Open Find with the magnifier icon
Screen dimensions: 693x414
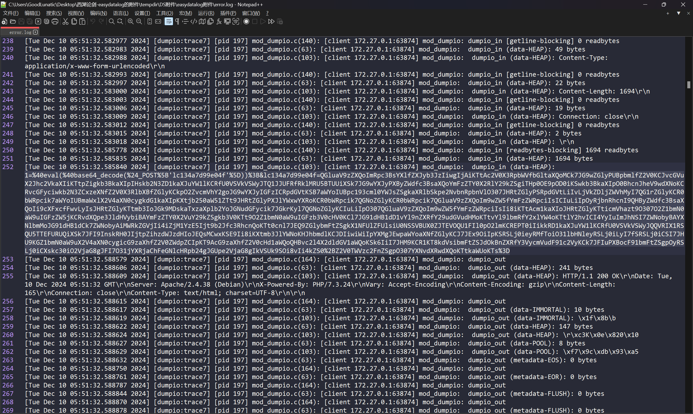click(x=112, y=21)
